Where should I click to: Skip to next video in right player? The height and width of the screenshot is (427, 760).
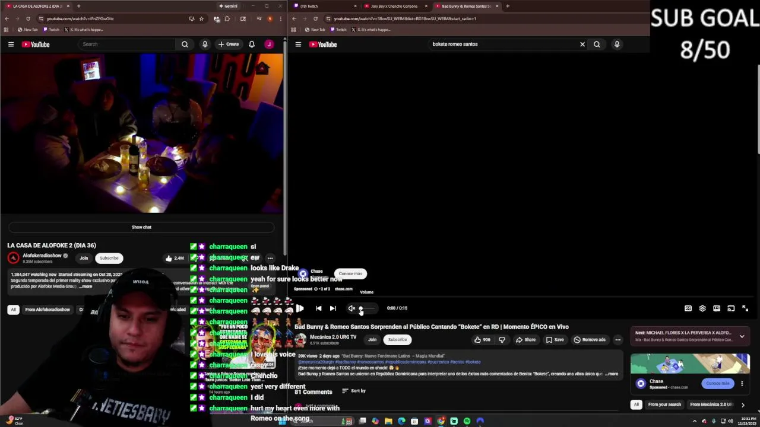[333, 308]
